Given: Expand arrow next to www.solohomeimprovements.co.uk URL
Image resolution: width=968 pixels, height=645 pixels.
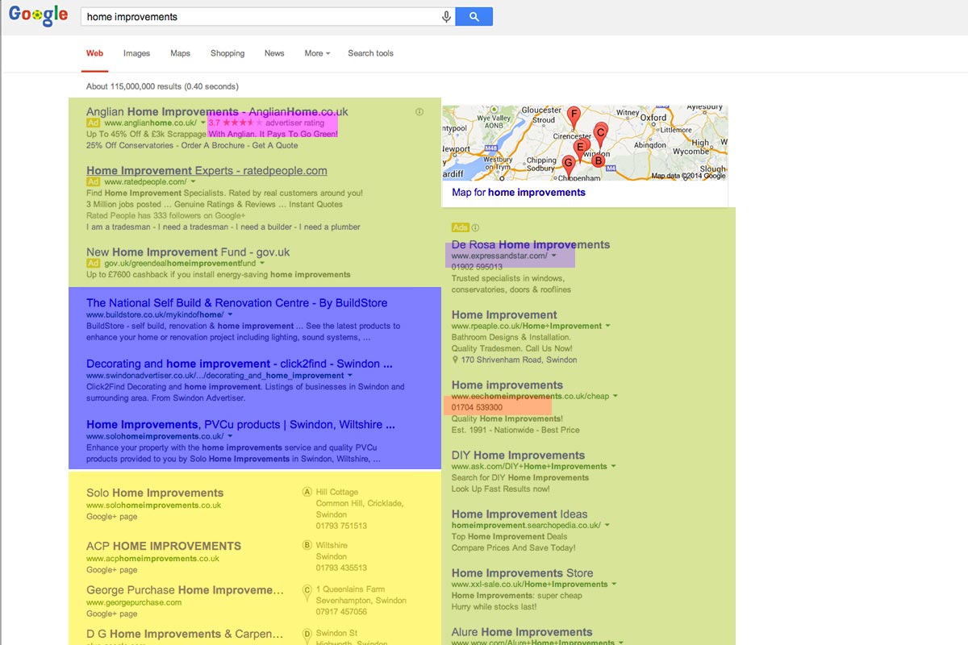Looking at the screenshot, I should (x=230, y=436).
